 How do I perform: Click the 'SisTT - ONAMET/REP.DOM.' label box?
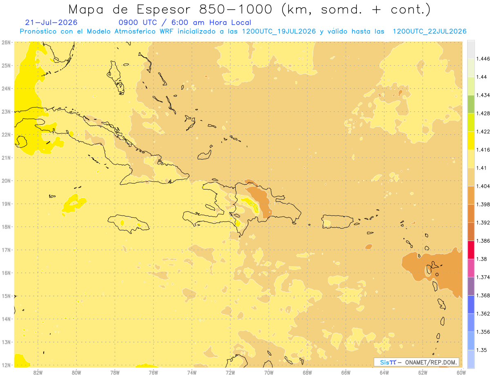coord(416,362)
